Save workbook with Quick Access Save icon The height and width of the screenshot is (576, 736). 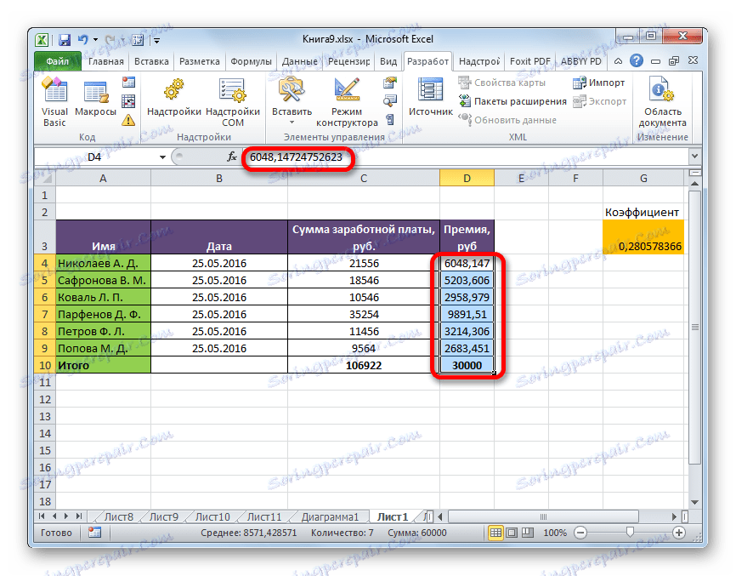coord(65,40)
